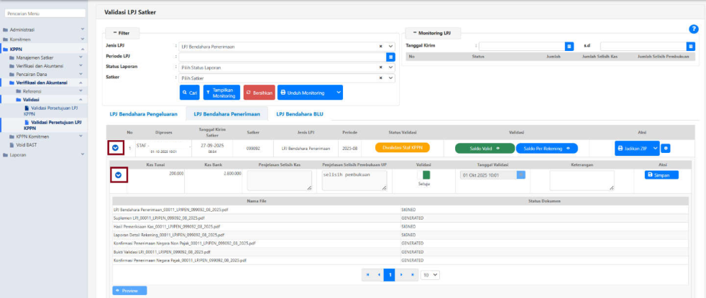This screenshot has height=298, width=706.
Task: Change rows per page dropdown showing 10
Action: pyautogui.click(x=430, y=274)
